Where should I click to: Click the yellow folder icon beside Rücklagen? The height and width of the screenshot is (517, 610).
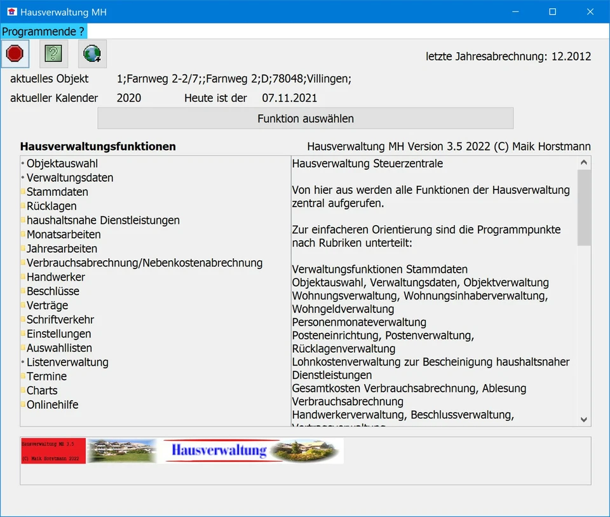22,205
